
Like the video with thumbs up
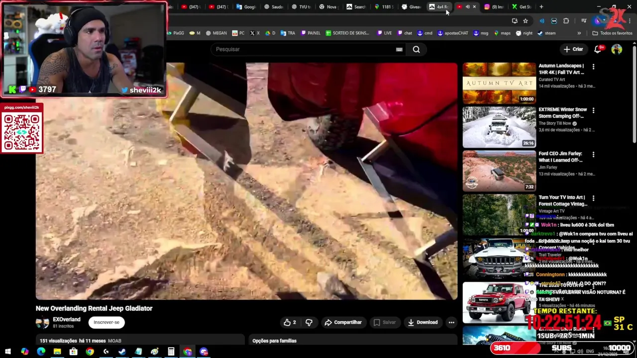coord(290,322)
